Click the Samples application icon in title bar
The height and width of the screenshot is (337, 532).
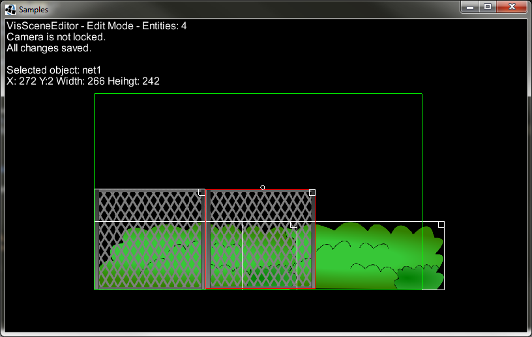pos(10,10)
